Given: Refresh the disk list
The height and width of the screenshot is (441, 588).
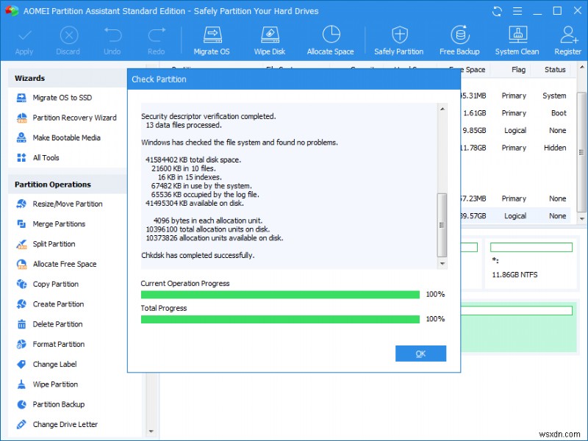Looking at the screenshot, I should pos(497,11).
